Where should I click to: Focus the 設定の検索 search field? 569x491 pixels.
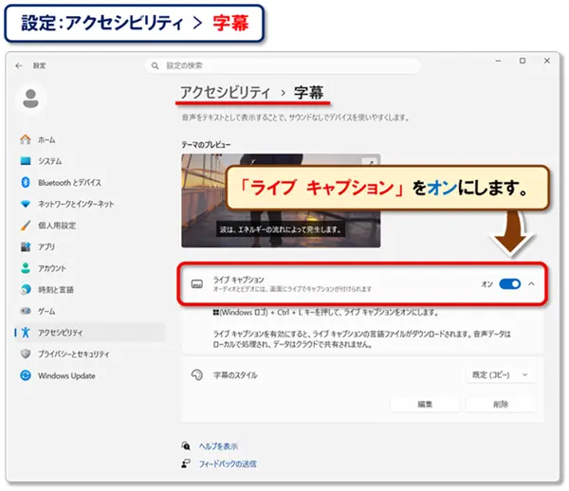click(x=283, y=65)
